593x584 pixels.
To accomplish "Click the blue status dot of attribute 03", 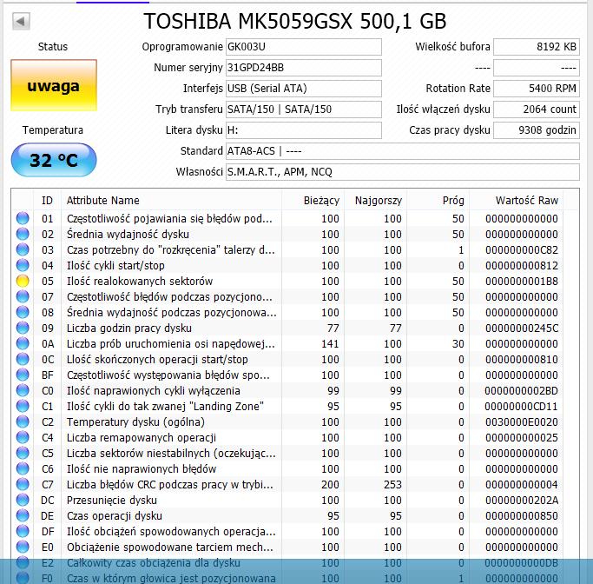I will pos(23,249).
